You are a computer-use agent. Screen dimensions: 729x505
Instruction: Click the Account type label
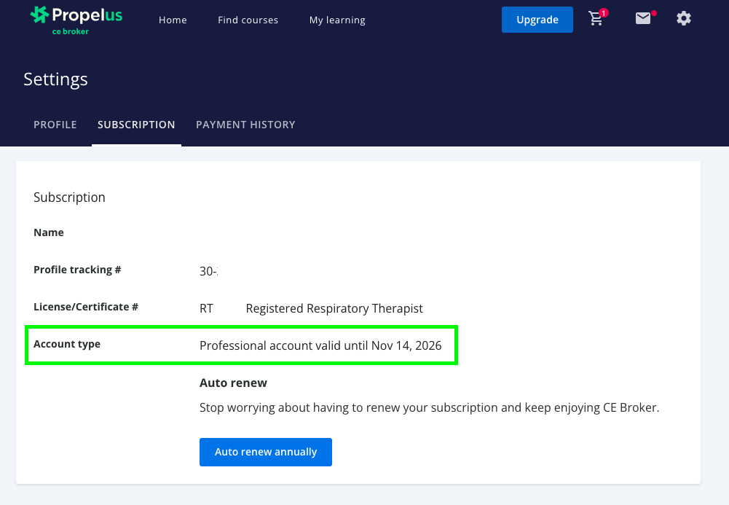tap(67, 344)
